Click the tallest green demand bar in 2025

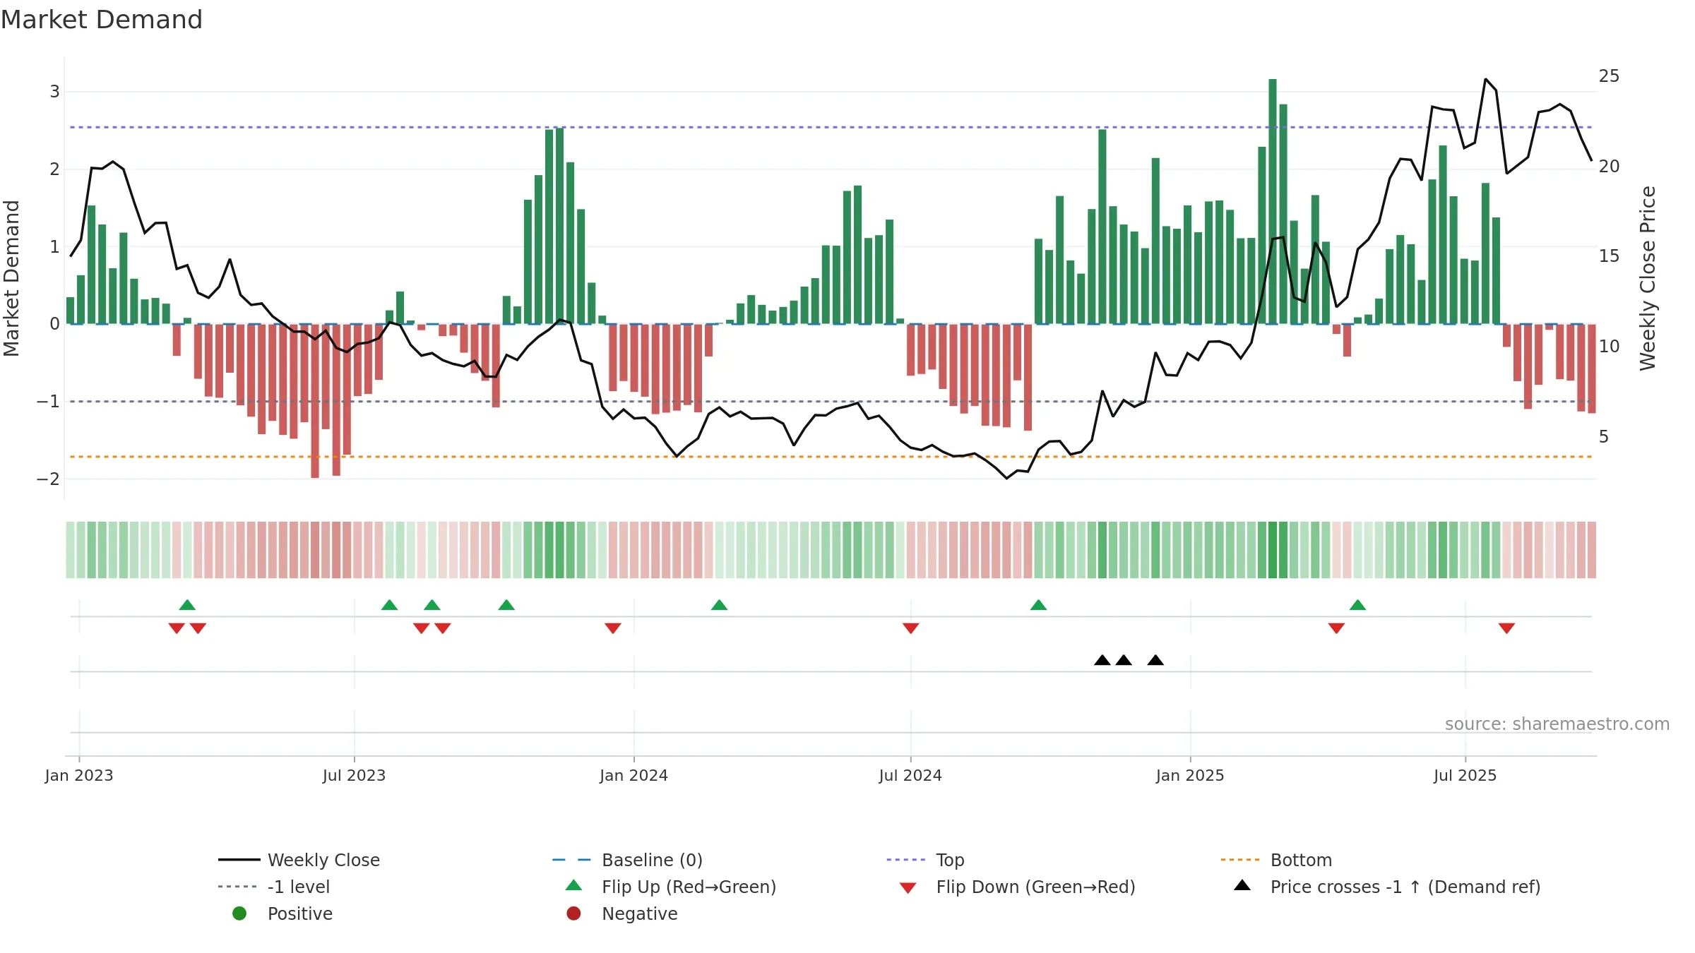pos(1273,201)
